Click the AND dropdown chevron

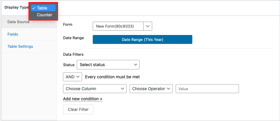(78, 77)
